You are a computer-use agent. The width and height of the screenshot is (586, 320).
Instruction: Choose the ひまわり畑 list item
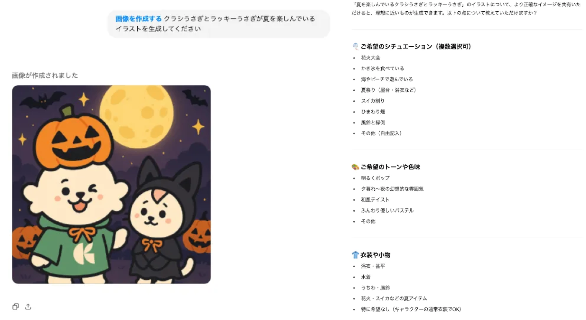[x=373, y=112]
